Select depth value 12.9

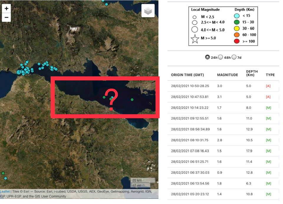(249, 129)
